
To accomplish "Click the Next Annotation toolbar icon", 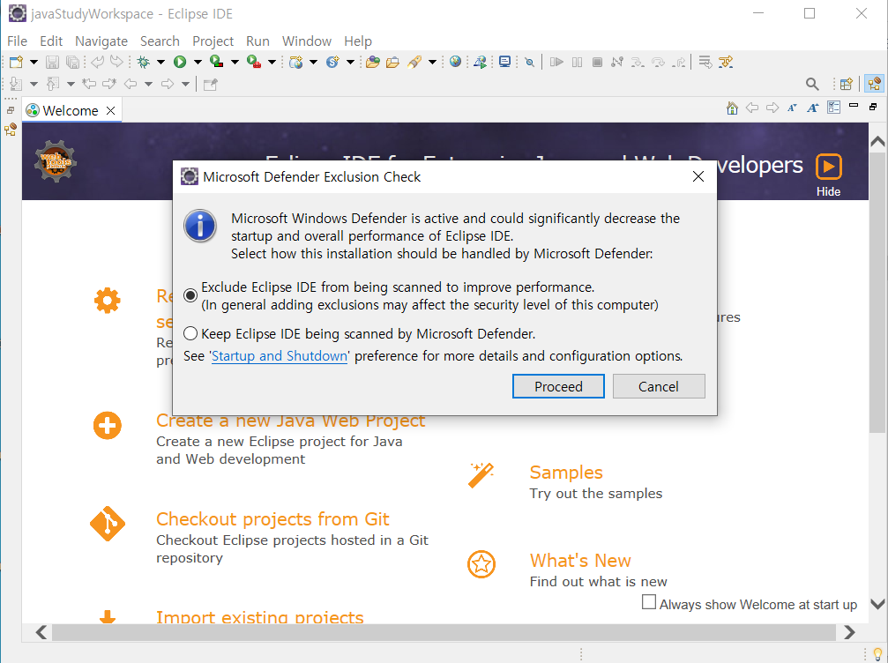I will 16,85.
